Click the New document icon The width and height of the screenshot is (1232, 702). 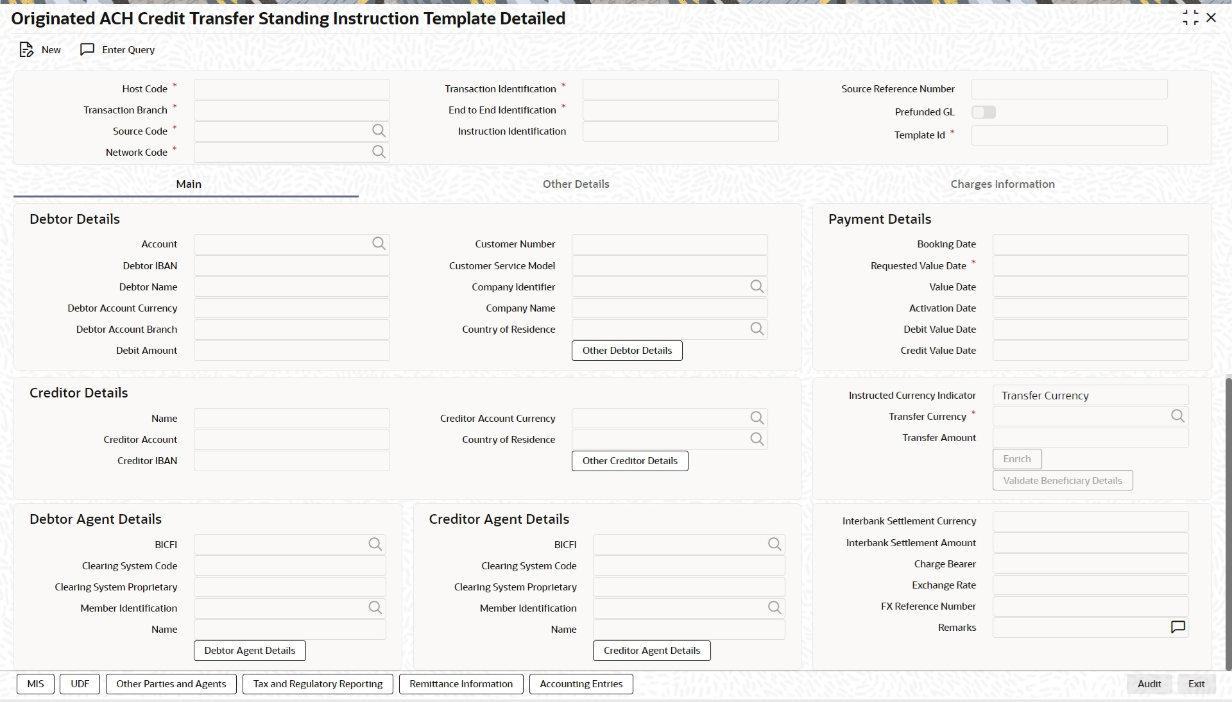[26, 50]
